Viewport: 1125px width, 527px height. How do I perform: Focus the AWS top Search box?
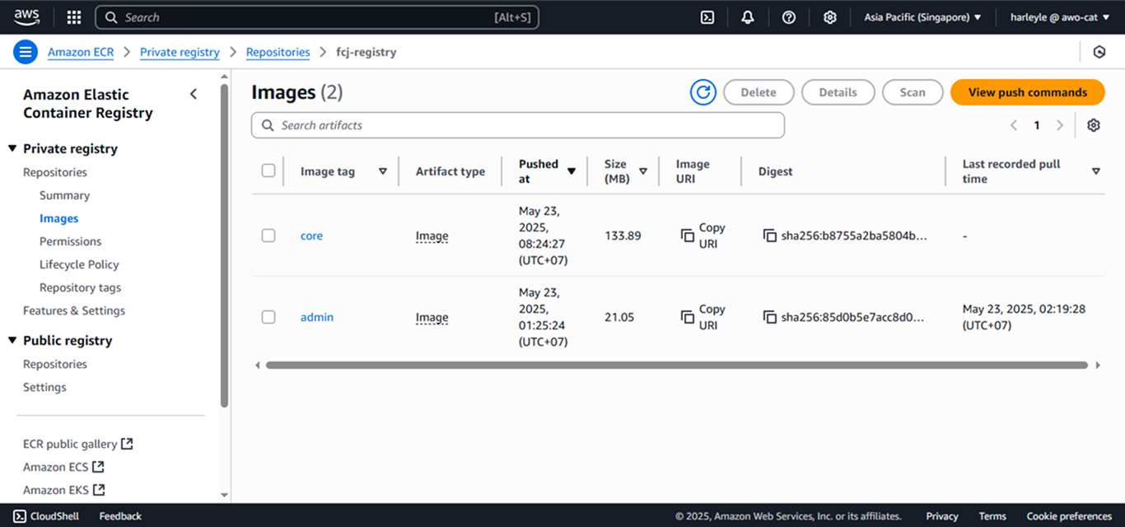(x=317, y=17)
